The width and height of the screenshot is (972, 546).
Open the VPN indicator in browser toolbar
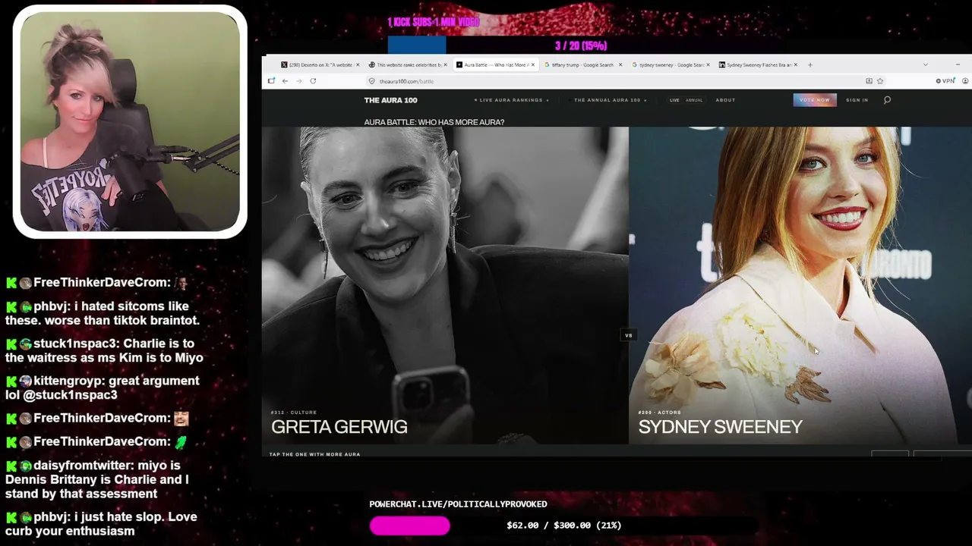click(x=946, y=81)
